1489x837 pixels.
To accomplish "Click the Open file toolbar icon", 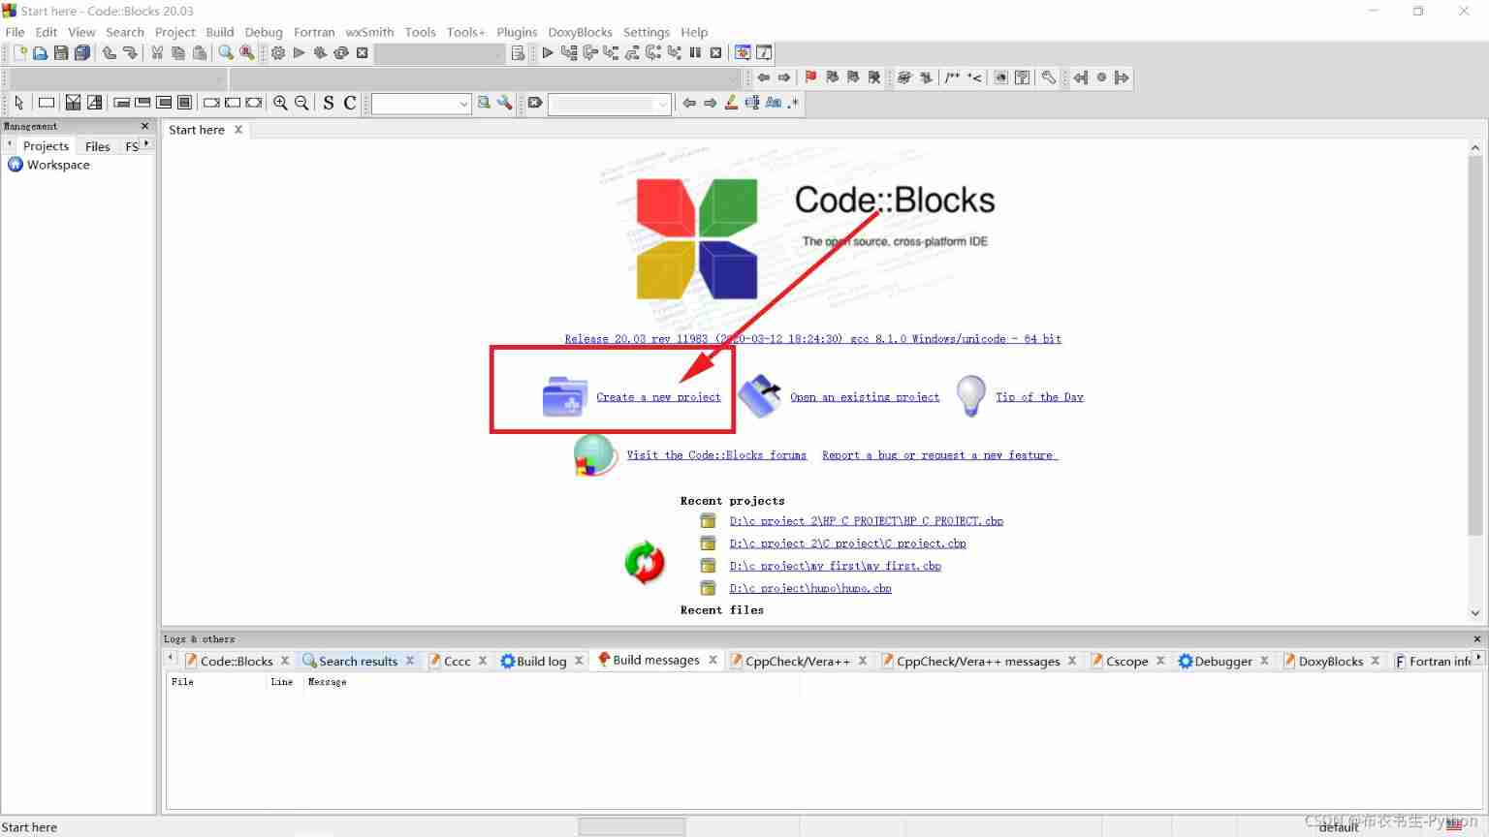I will (x=40, y=53).
